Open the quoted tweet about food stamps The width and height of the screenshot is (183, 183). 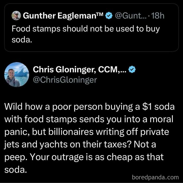[x=86, y=33]
